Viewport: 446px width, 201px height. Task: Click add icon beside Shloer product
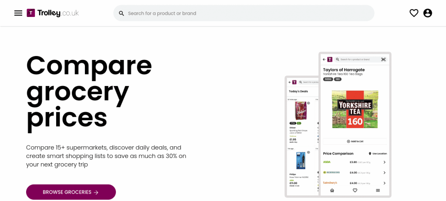tap(309, 103)
